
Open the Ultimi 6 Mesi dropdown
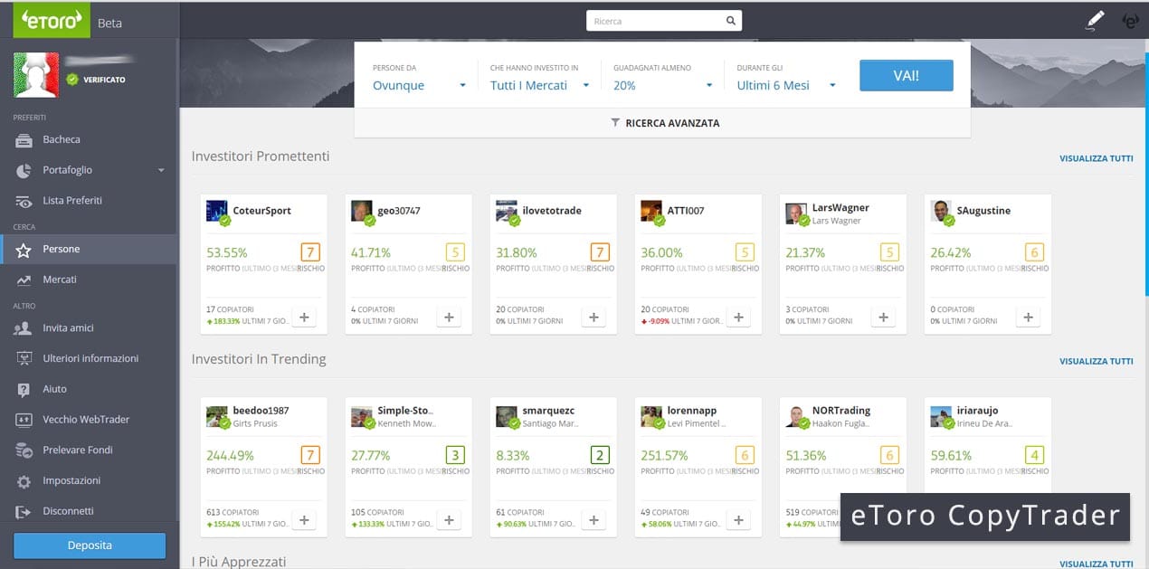coord(786,85)
